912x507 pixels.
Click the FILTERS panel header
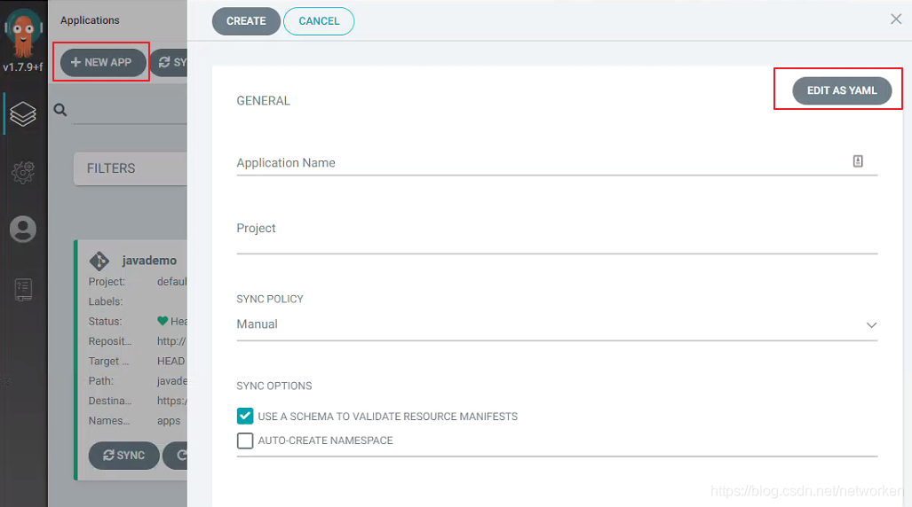pyautogui.click(x=131, y=168)
